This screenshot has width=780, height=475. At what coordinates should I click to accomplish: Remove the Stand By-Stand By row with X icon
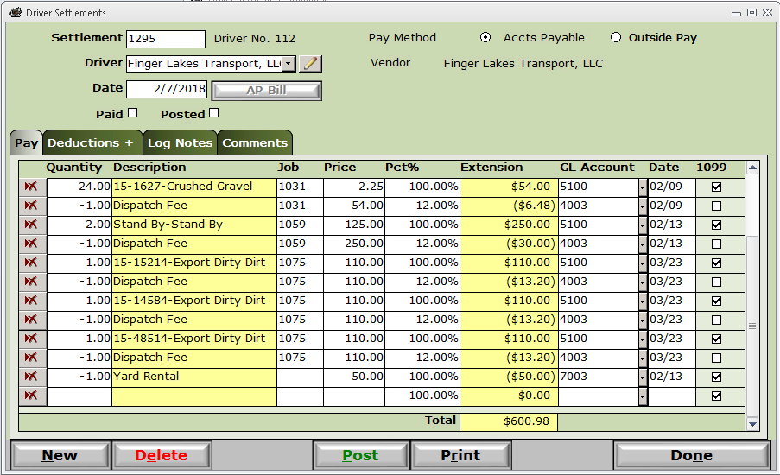pyautogui.click(x=31, y=225)
